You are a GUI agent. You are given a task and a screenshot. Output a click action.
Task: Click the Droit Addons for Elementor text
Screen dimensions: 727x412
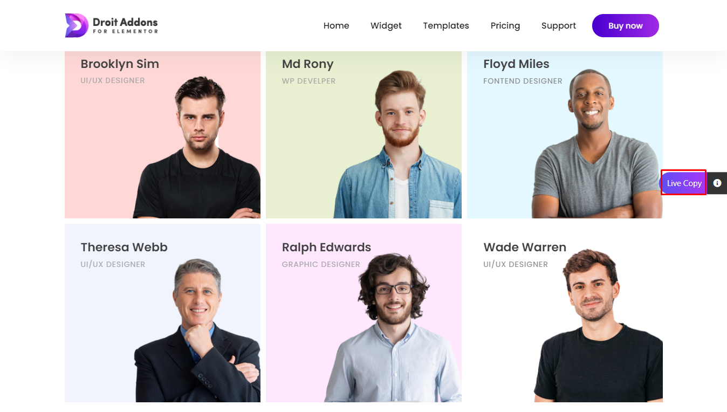[x=125, y=25]
